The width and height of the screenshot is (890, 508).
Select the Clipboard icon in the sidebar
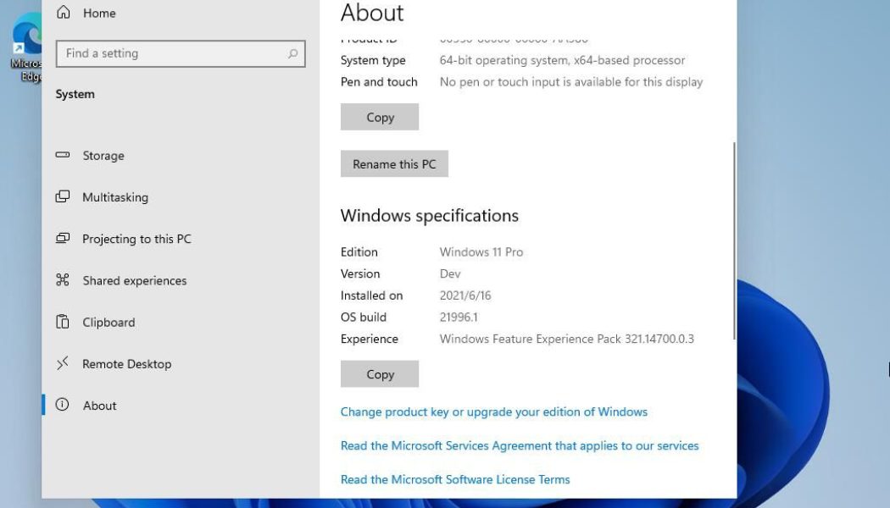[x=61, y=322]
